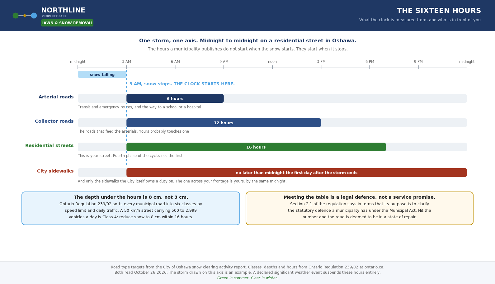The height and width of the screenshot is (284, 495).
Task: Click the Northline two-dot logo icon
Action: pyautogui.click(x=25, y=16)
